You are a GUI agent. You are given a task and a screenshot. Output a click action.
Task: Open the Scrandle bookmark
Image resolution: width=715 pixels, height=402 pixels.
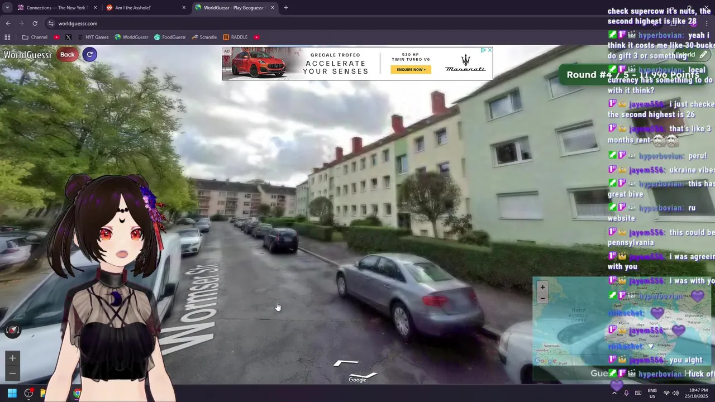point(204,37)
